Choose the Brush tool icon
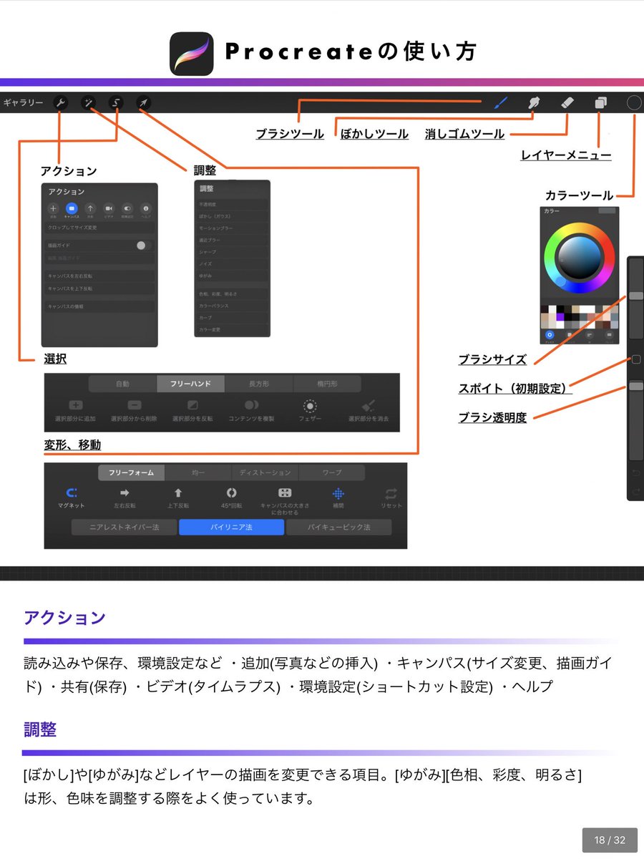The image size is (644, 859). (501, 103)
